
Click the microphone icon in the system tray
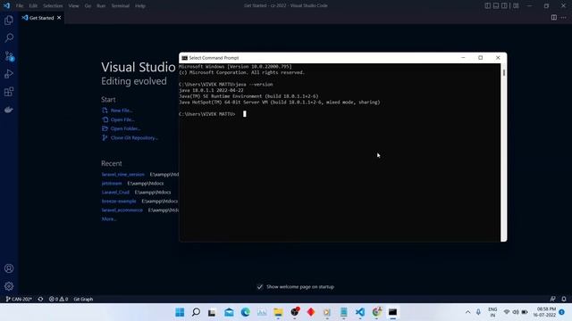[478, 312]
